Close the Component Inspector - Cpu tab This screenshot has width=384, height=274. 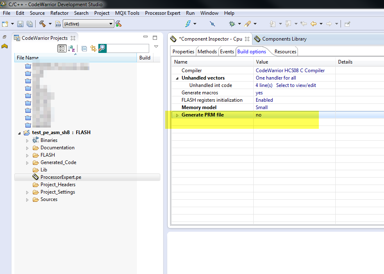click(247, 39)
